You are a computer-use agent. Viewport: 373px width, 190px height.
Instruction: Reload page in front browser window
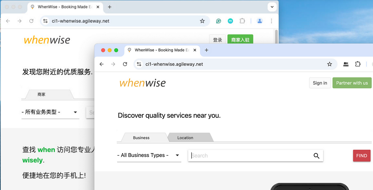[125, 64]
